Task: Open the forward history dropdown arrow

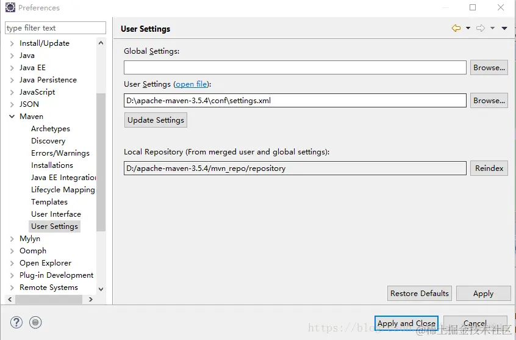Action: pyautogui.click(x=493, y=28)
